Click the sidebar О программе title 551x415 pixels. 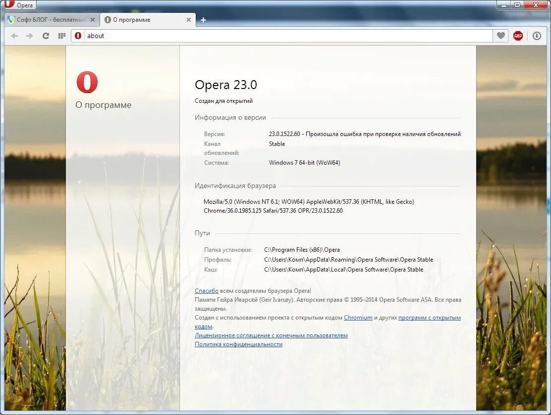[x=103, y=105]
